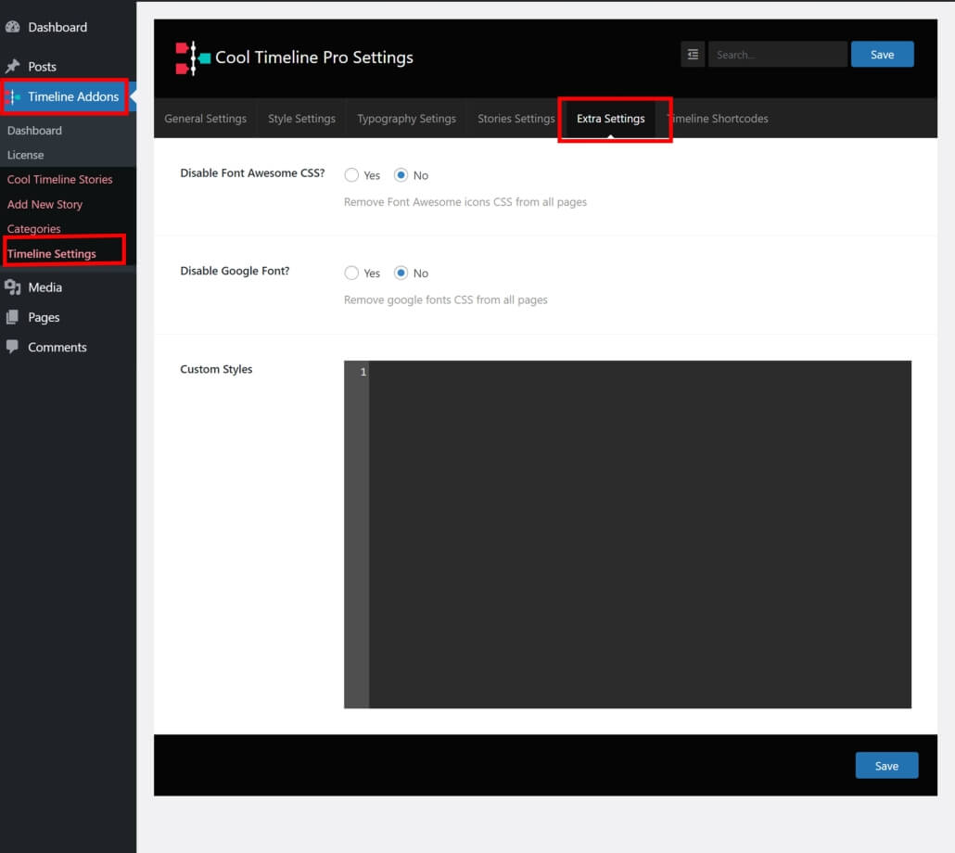Image resolution: width=955 pixels, height=853 pixels.
Task: Open Dashboard in the main sidebar menu
Action: [x=57, y=27]
